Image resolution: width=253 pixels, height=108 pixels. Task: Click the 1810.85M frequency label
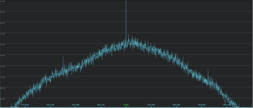coord(25,105)
